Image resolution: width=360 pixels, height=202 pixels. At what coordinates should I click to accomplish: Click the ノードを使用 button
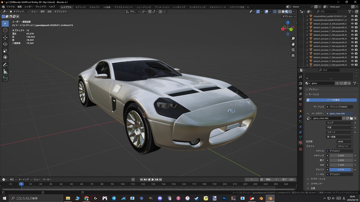331,100
